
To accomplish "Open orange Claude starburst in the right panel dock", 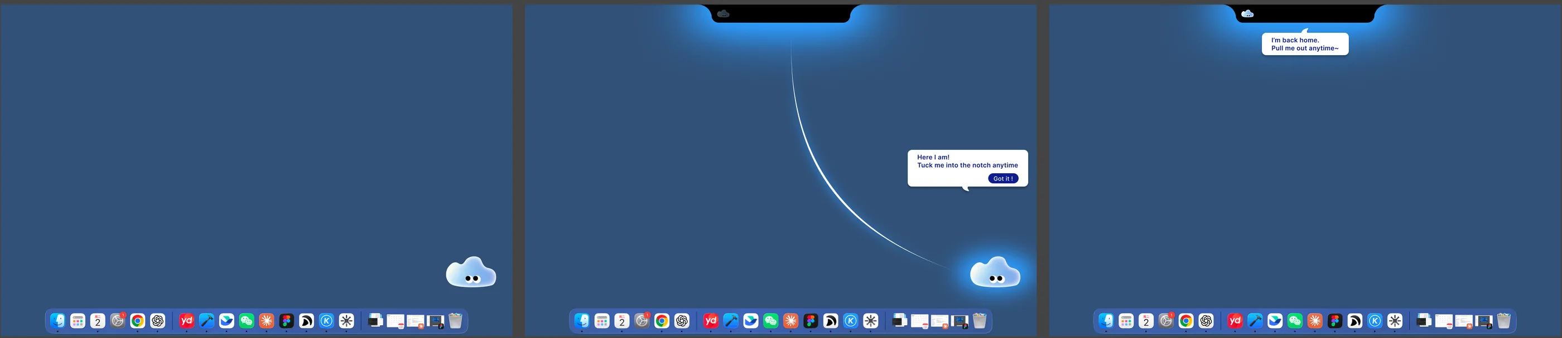I will [x=1315, y=320].
